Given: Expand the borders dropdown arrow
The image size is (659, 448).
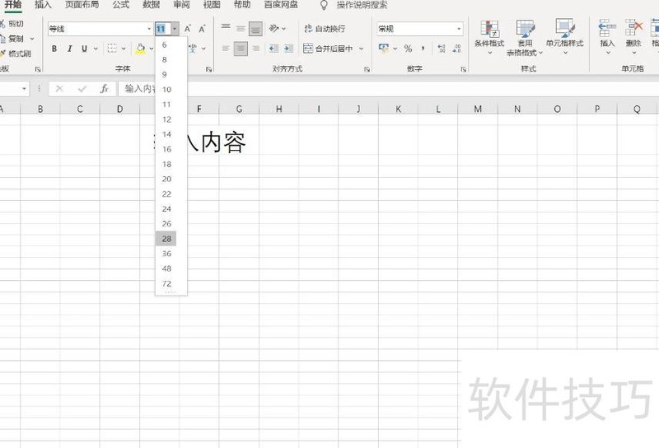Looking at the screenshot, I should pos(124,49).
